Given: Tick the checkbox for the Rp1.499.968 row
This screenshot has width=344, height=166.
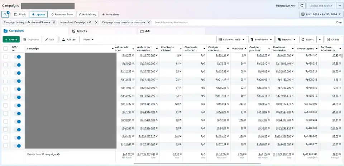Looking at the screenshot, I should click(x=5, y=137).
